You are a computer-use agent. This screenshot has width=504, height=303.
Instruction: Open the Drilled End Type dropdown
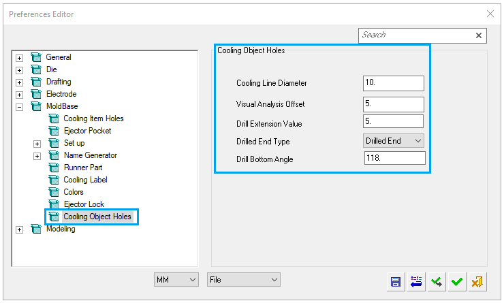pos(394,141)
